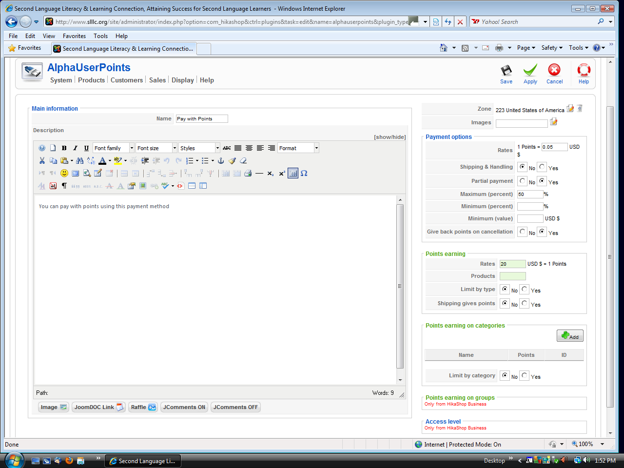Viewport: 624px width, 468px height.
Task: Click the red Cancel icon
Action: [x=554, y=70]
